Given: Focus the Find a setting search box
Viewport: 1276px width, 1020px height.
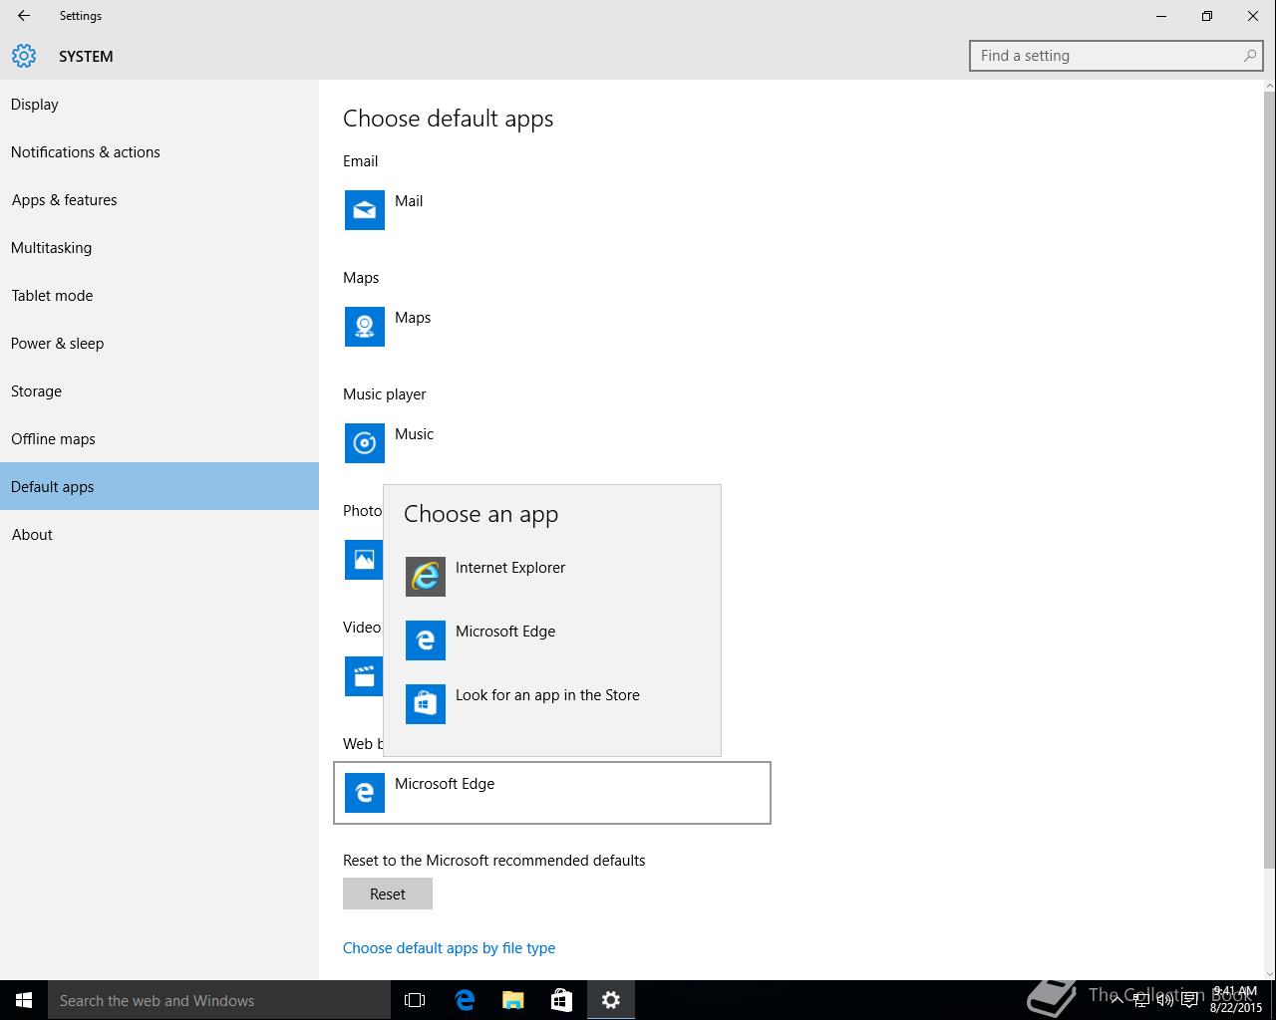Looking at the screenshot, I should [x=1116, y=56].
